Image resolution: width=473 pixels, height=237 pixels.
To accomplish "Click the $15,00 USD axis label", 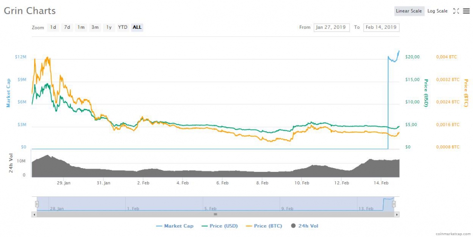I will (412, 79).
